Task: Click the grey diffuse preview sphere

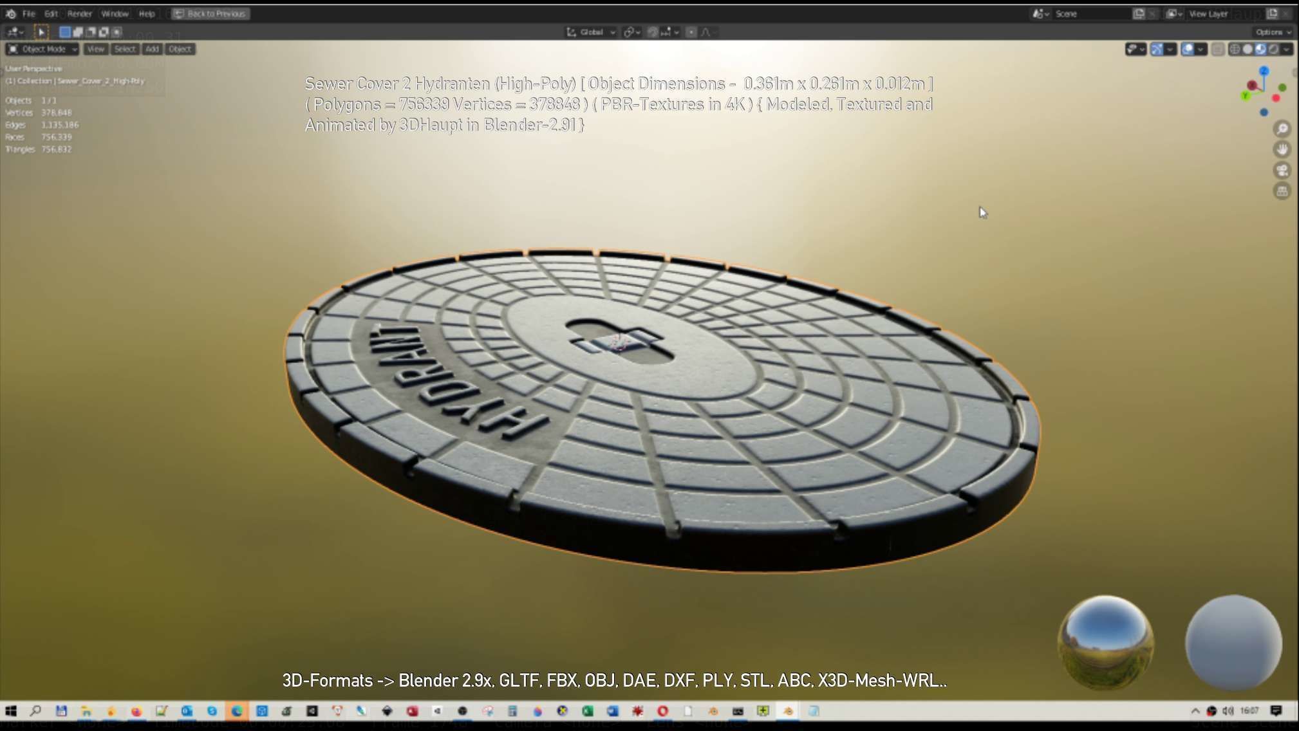Action: [x=1233, y=643]
